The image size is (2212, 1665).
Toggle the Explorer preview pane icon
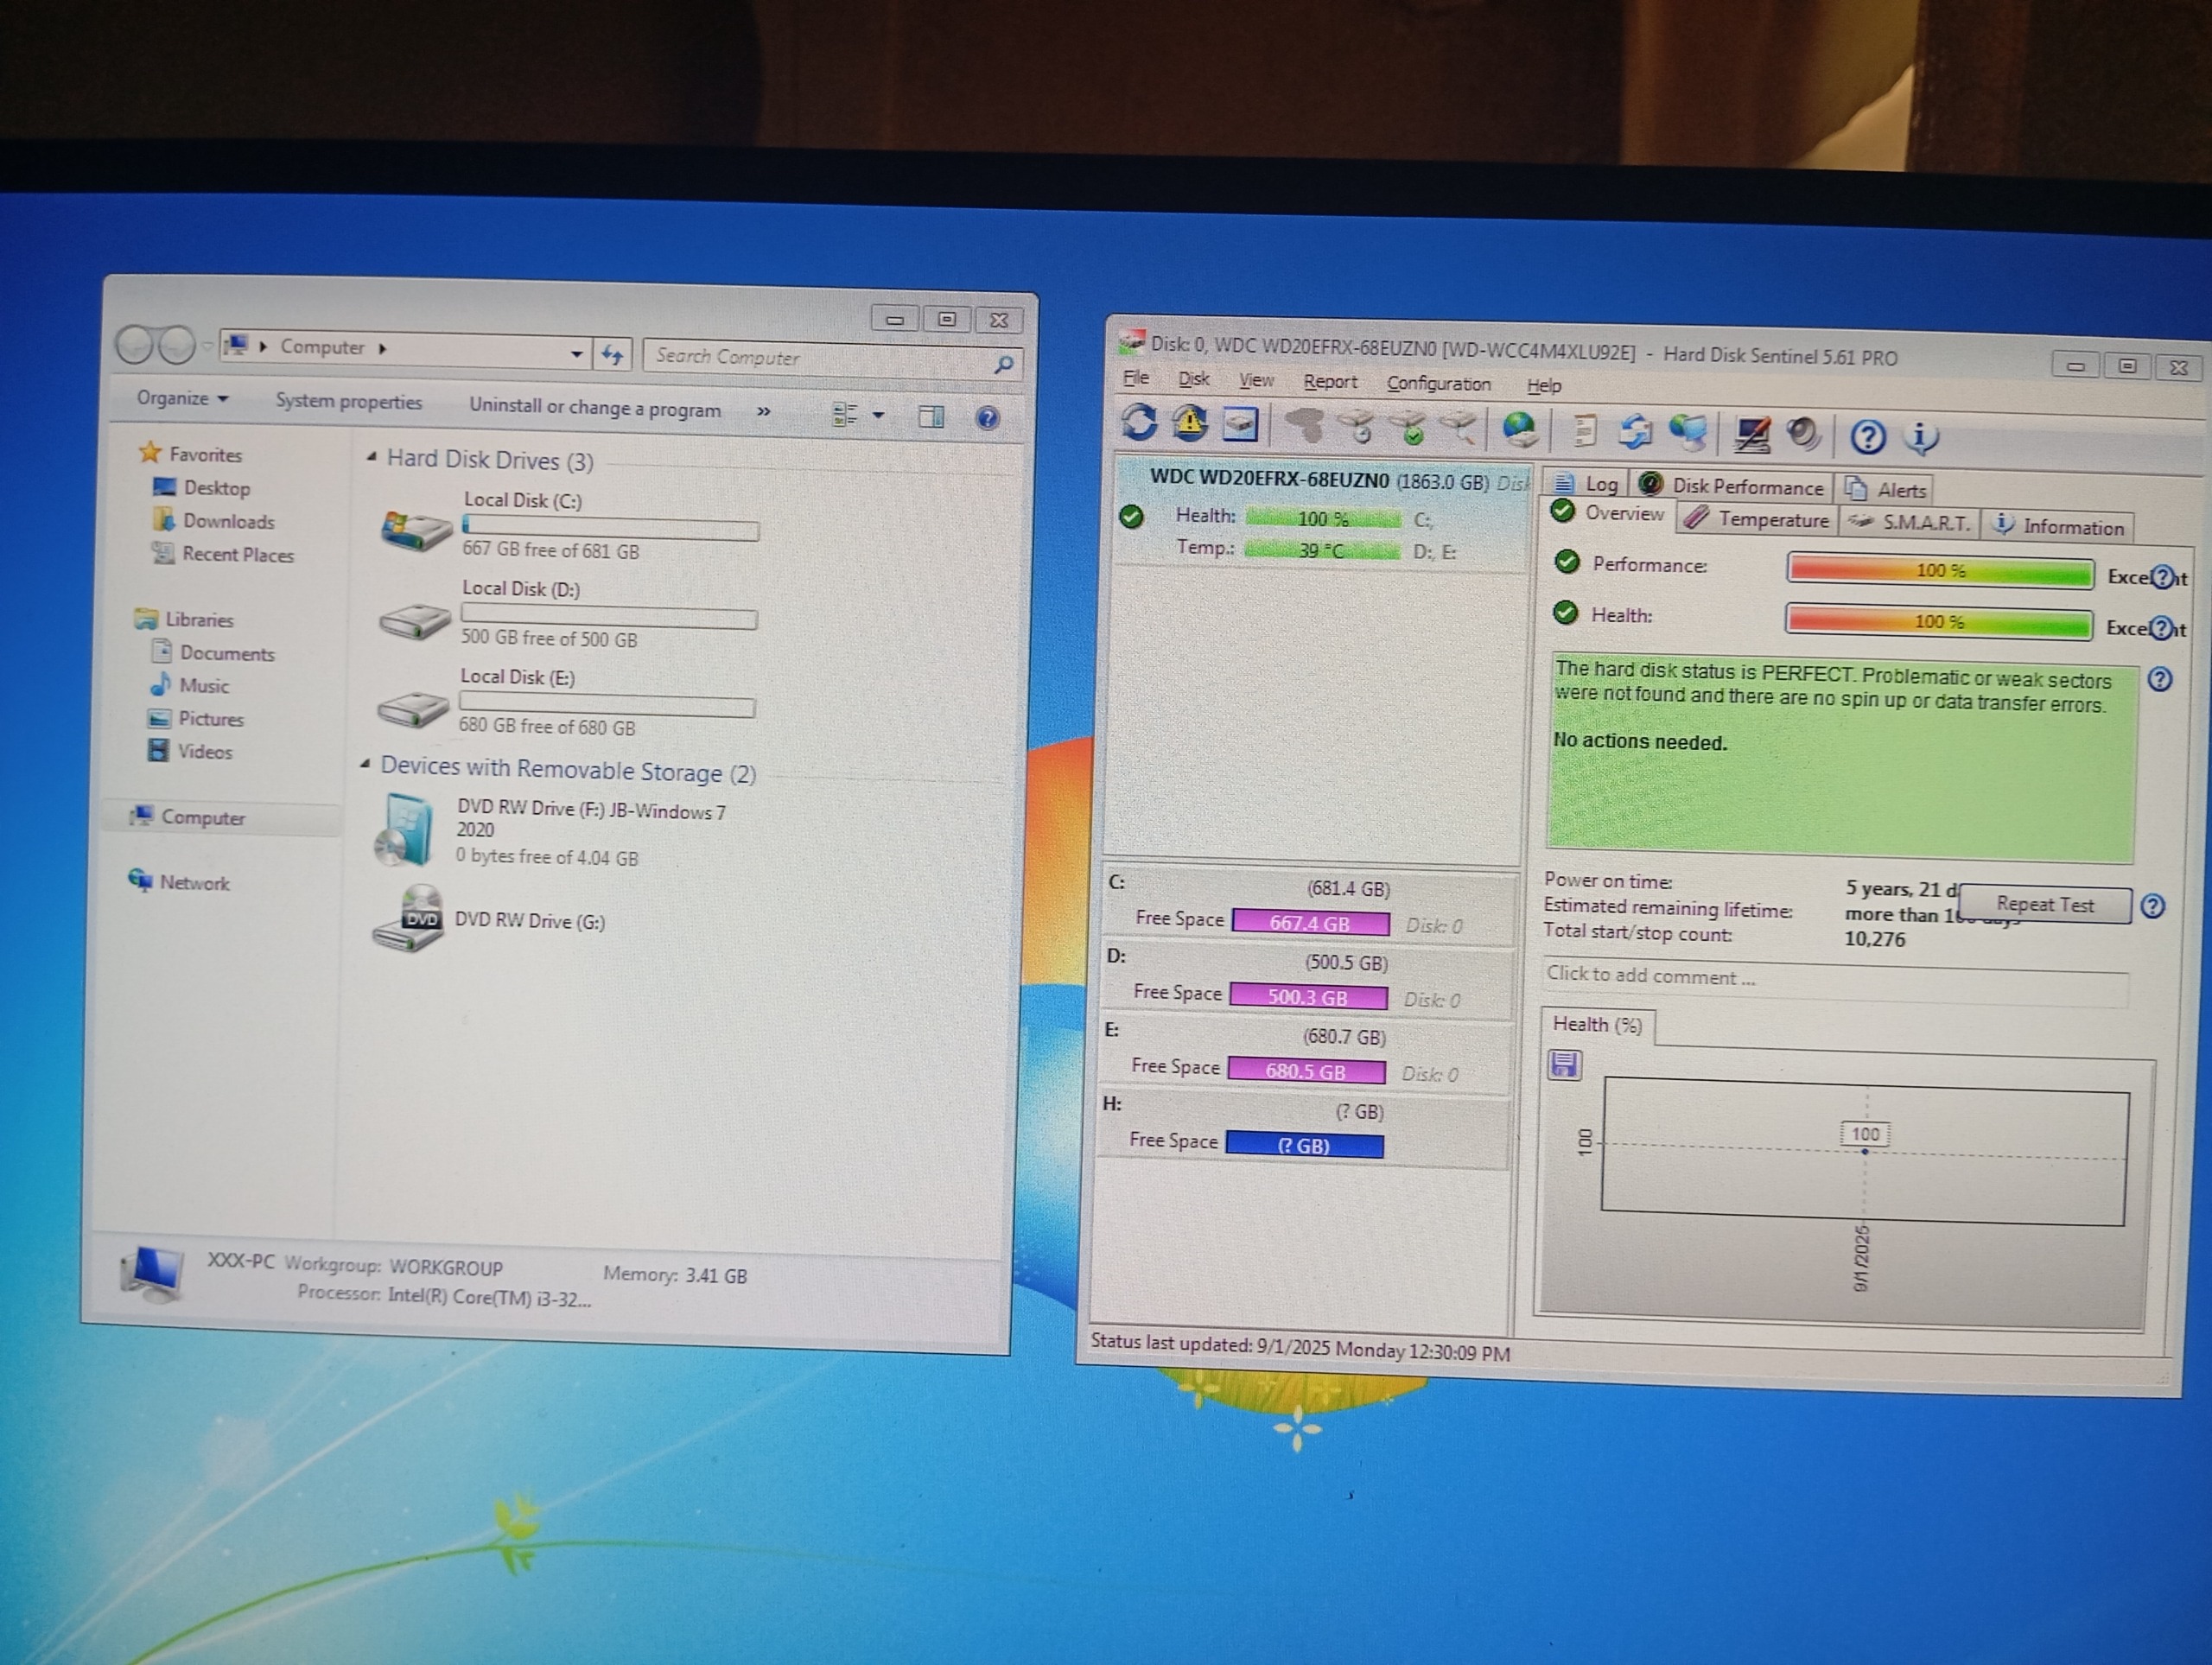click(x=931, y=416)
